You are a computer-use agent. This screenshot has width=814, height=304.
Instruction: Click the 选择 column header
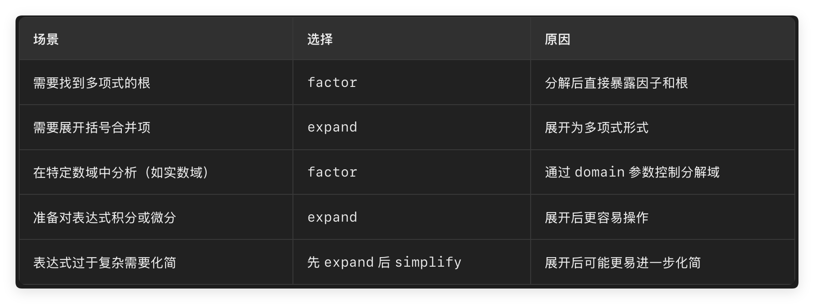point(320,40)
